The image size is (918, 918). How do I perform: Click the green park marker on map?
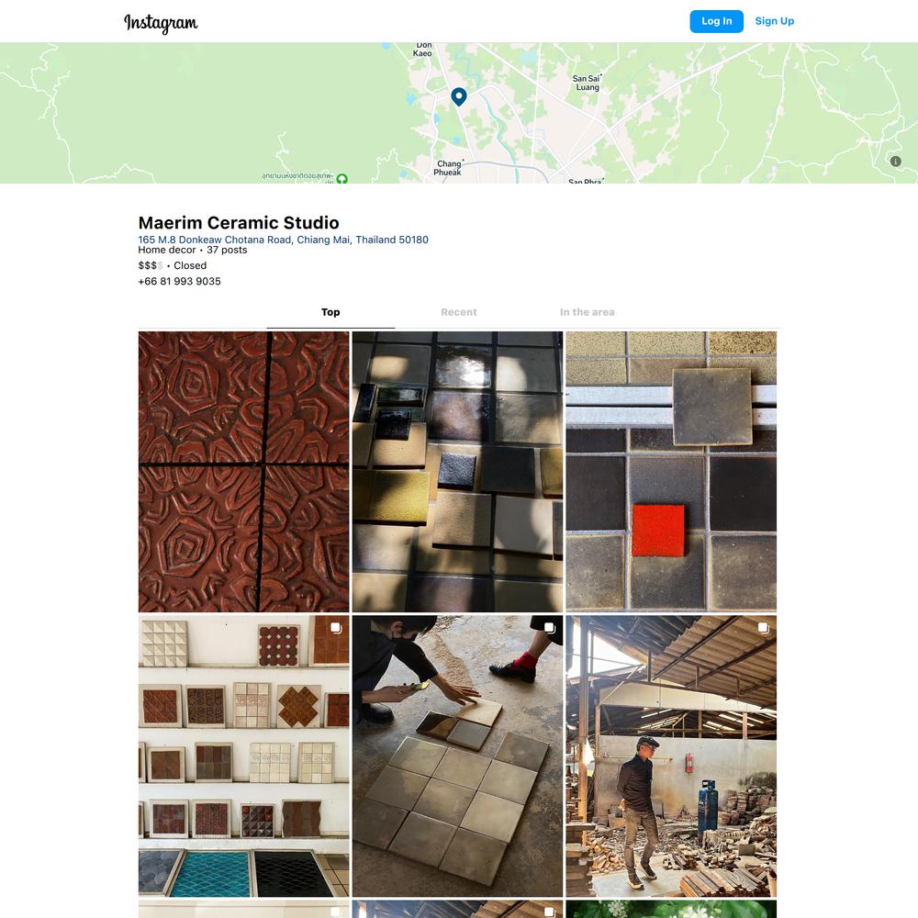(342, 179)
